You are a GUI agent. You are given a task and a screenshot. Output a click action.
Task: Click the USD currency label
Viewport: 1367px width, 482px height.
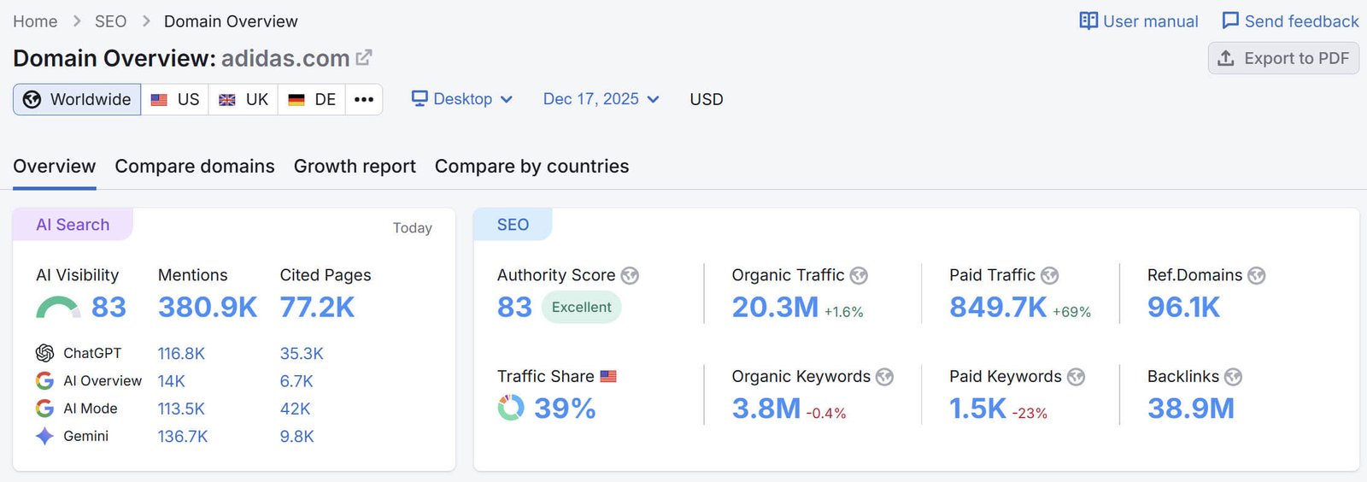coord(707,99)
